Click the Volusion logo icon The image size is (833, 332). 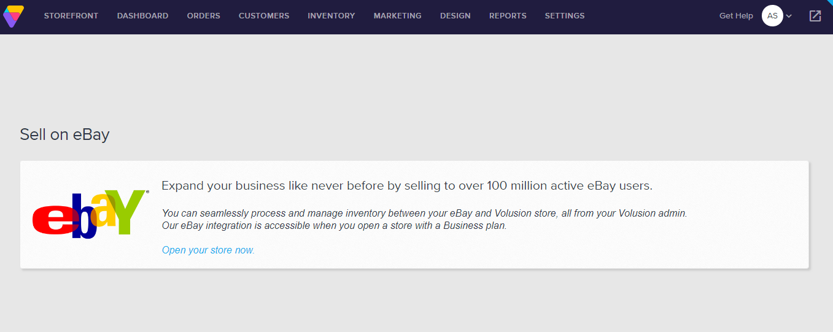14,16
